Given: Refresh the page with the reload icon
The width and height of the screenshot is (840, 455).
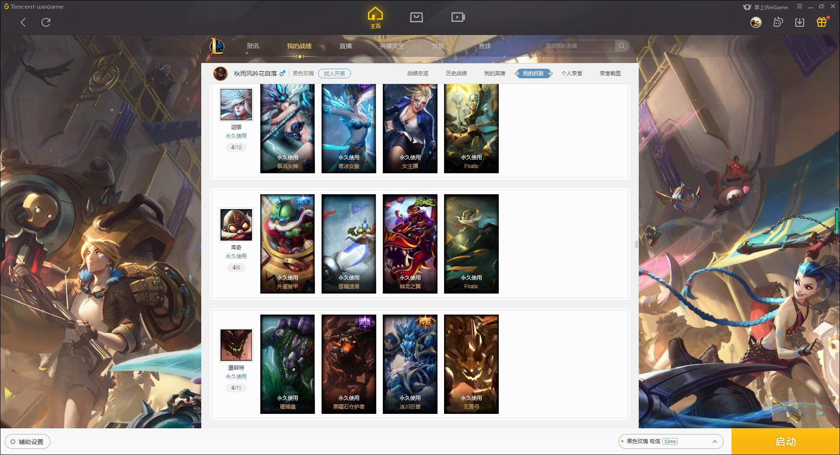Looking at the screenshot, I should click(x=46, y=22).
